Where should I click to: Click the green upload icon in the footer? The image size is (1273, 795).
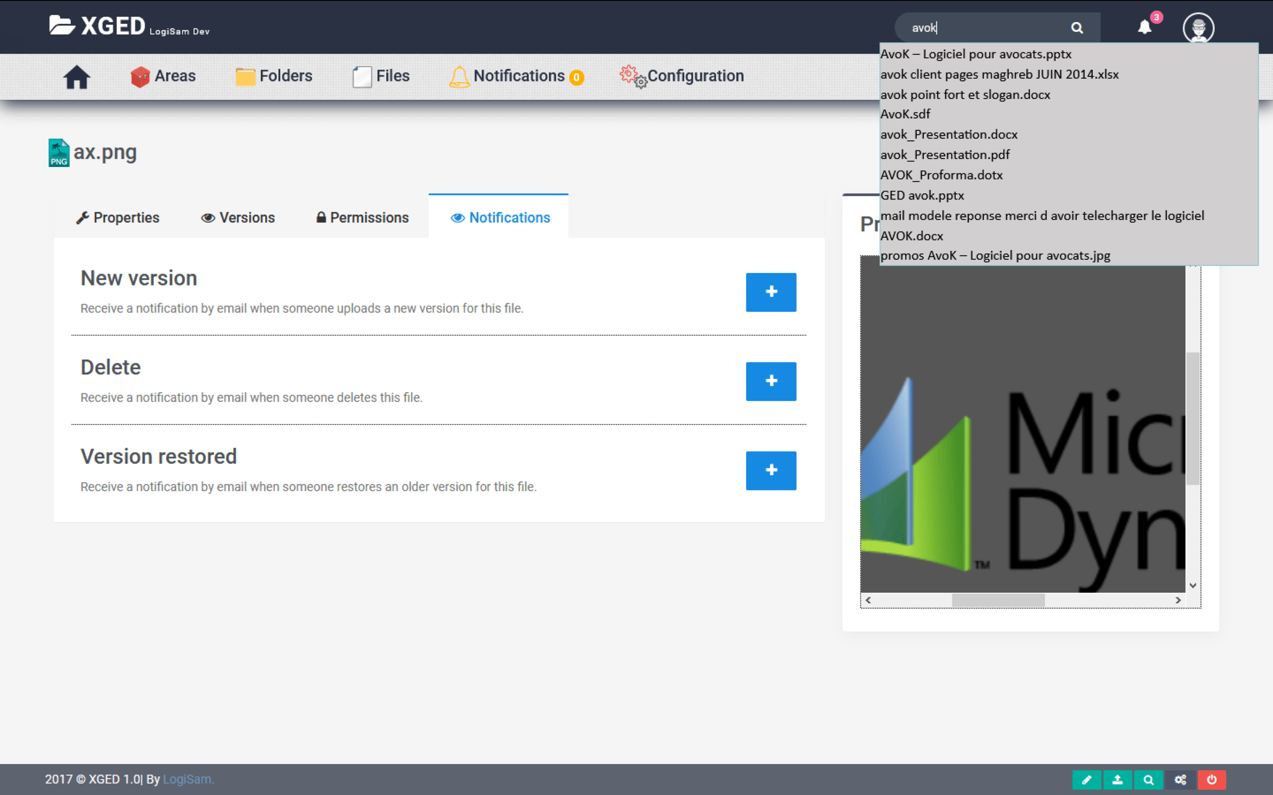coord(1117,780)
